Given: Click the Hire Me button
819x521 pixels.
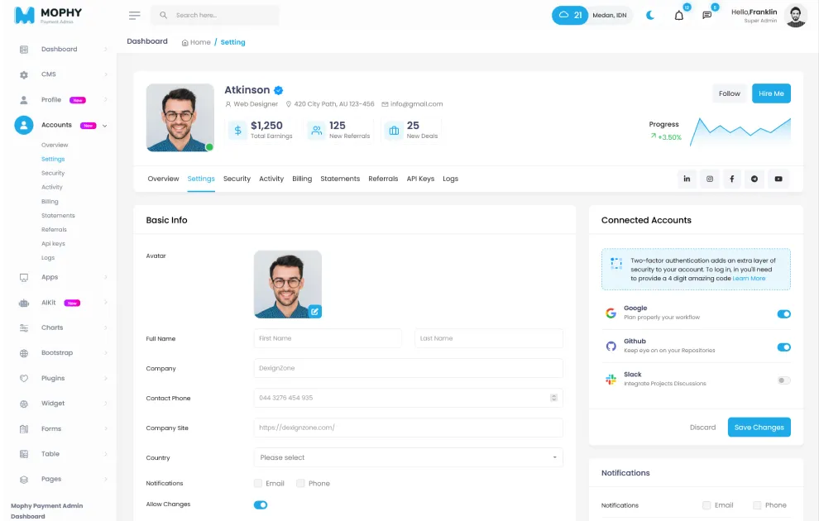Looking at the screenshot, I should (771, 93).
